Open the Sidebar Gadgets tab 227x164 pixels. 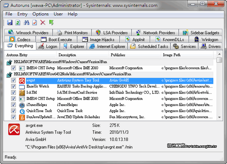[201, 33]
